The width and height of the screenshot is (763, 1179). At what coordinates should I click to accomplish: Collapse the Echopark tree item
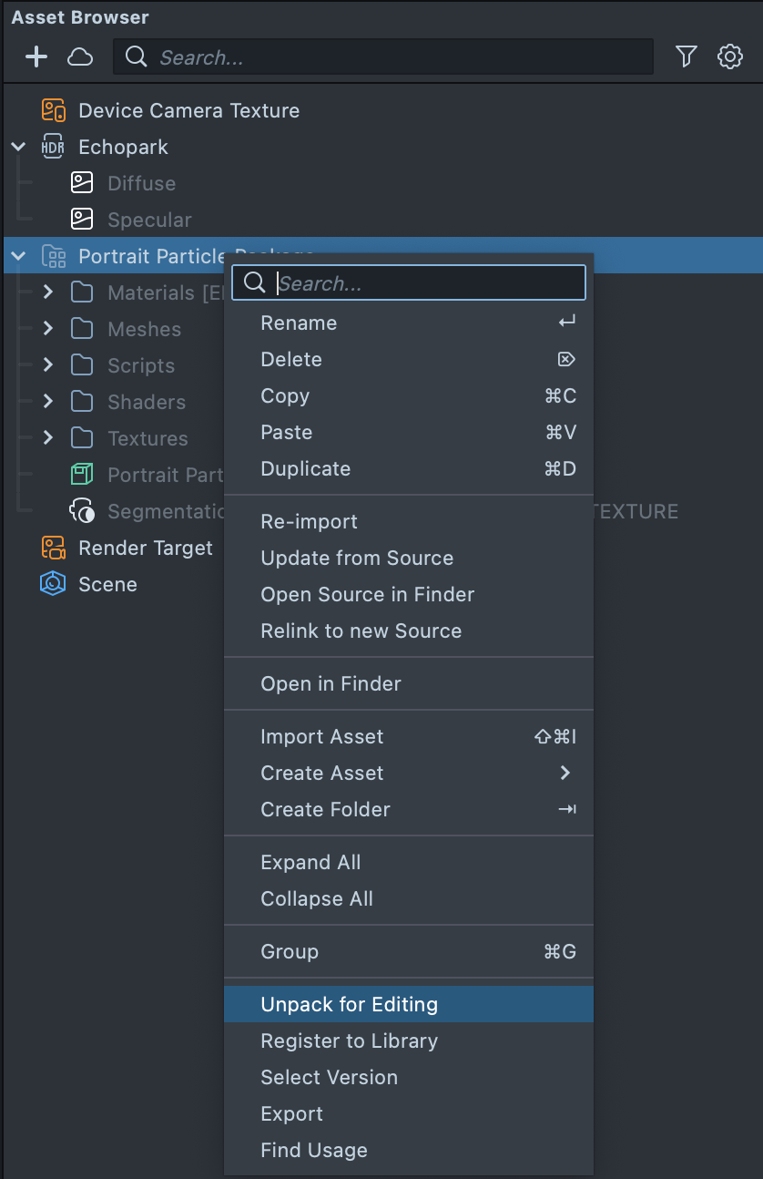18,148
